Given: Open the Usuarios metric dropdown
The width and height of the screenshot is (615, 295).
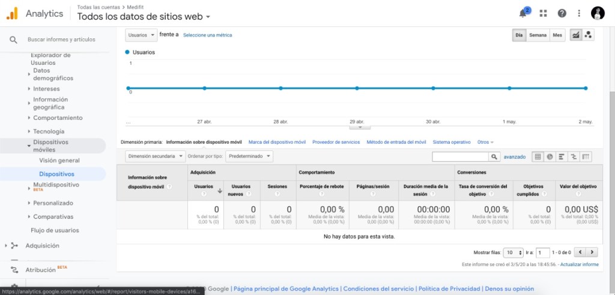Looking at the screenshot, I should coord(141,35).
